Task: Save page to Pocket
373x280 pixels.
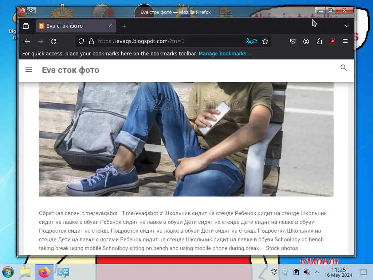Action: pyautogui.click(x=292, y=41)
